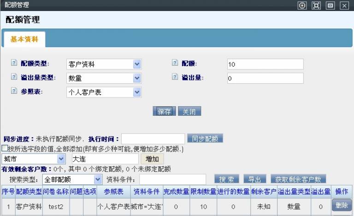The image size is (354, 216).
Task: Click help icon beside 配额类型 label
Action: coord(14,63)
